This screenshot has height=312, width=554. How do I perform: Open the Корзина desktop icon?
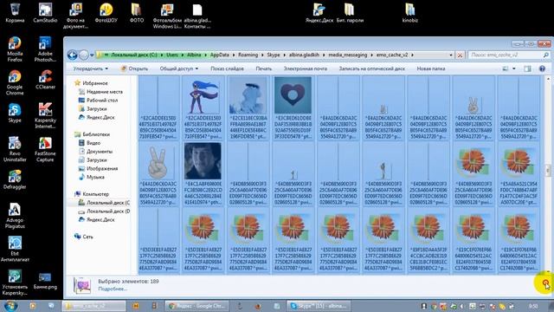15,12
